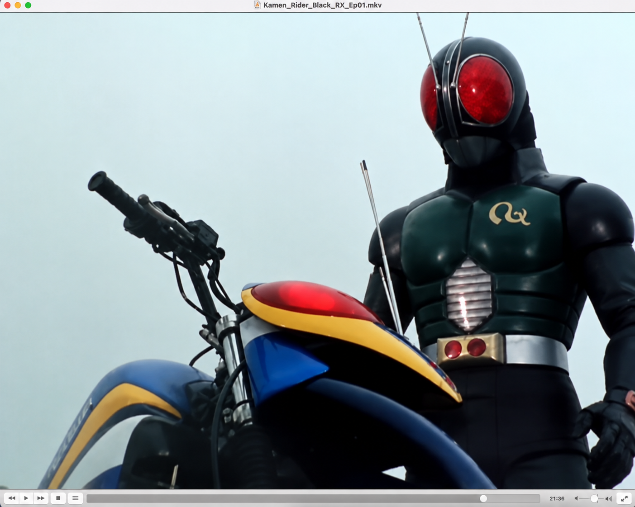This screenshot has width=635, height=507.
Task: Skip ahead with the fast-forward button
Action: click(41, 498)
